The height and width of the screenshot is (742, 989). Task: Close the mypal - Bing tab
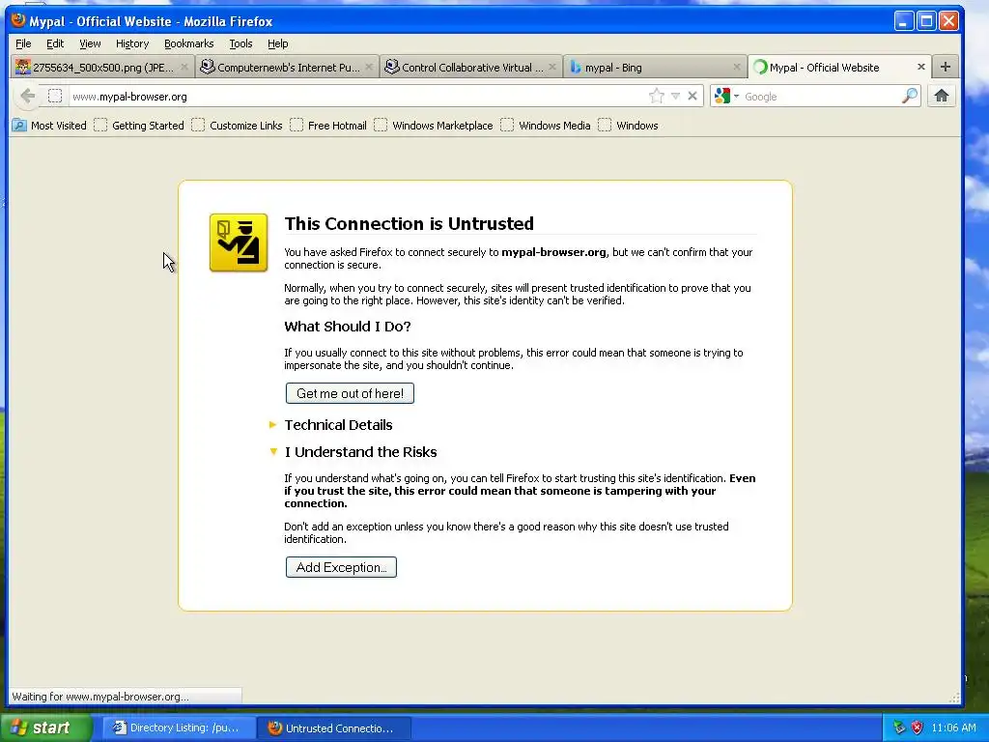[737, 67]
